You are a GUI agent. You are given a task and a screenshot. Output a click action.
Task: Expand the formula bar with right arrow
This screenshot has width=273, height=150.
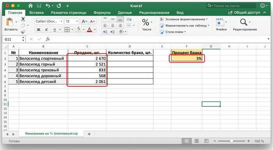[x=268, y=39]
